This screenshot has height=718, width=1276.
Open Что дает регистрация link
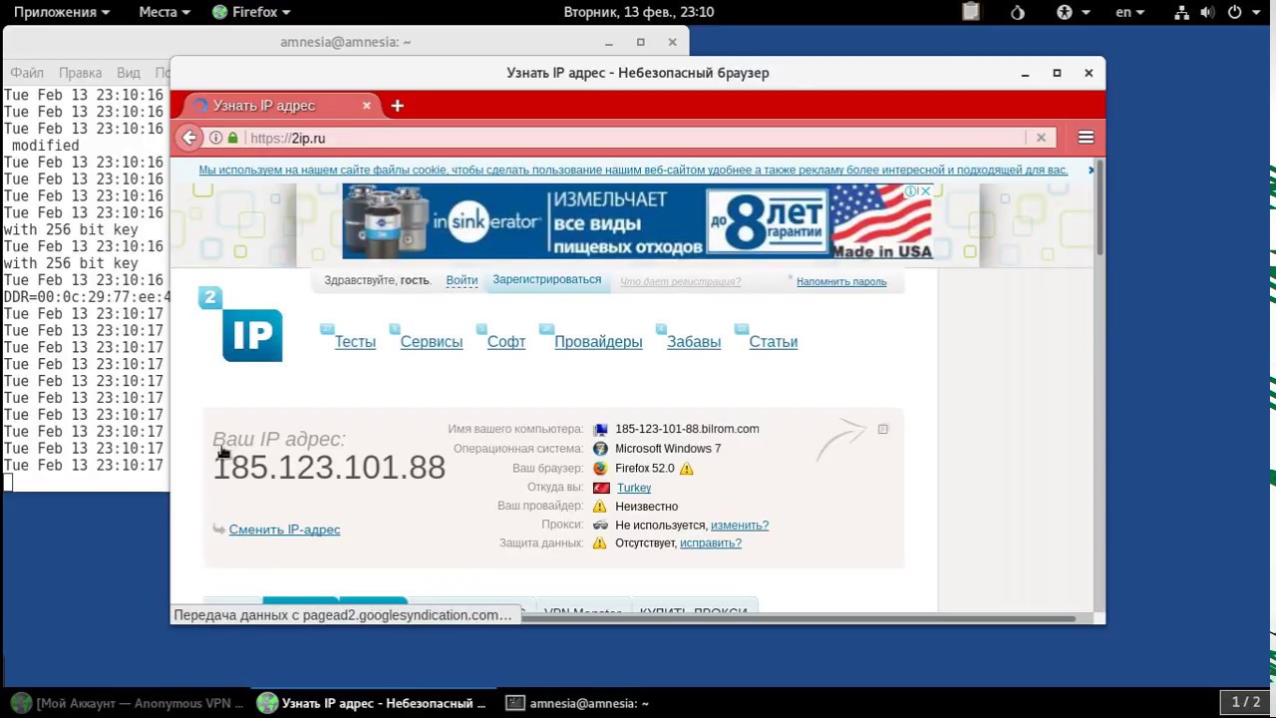[x=680, y=281]
